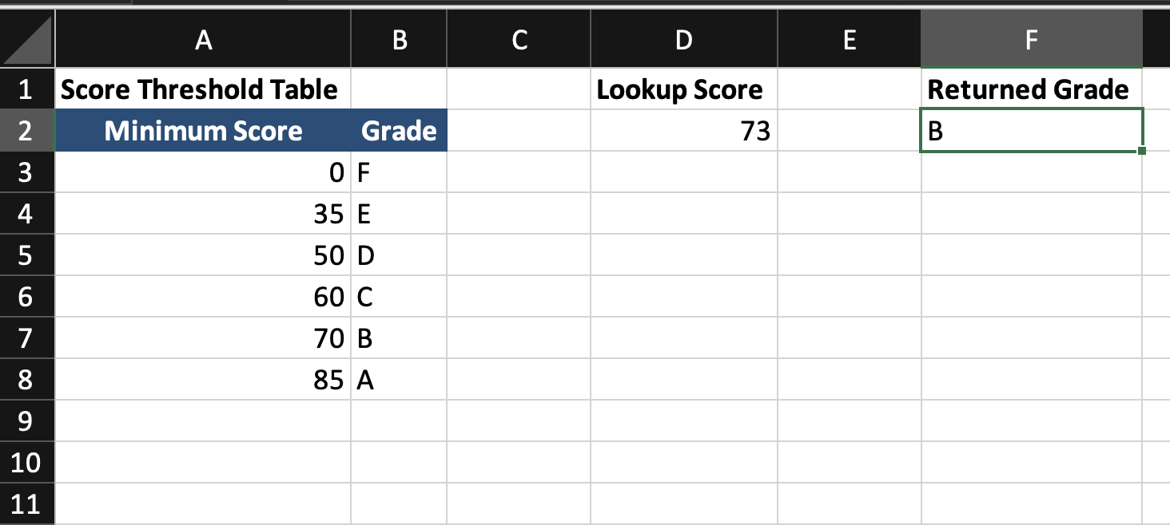Click the column E header
The height and width of the screenshot is (525, 1170).
pos(849,40)
